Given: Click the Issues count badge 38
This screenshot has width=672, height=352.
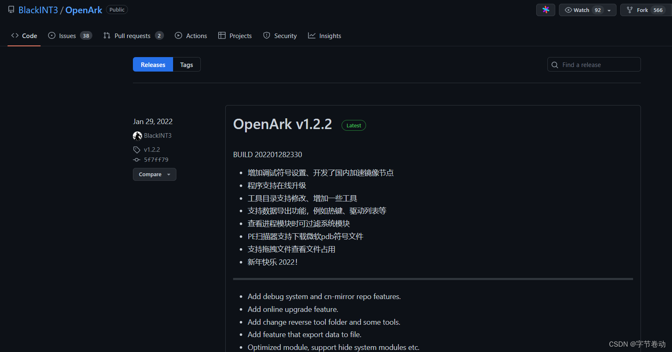Looking at the screenshot, I should coord(86,36).
